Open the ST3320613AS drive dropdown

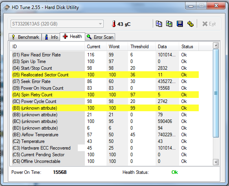tap(57, 24)
